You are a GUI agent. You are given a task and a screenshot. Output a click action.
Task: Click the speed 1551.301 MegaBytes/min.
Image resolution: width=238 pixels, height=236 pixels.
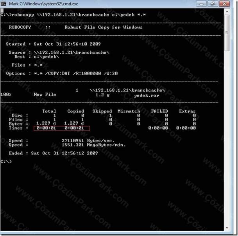(x=94, y=145)
